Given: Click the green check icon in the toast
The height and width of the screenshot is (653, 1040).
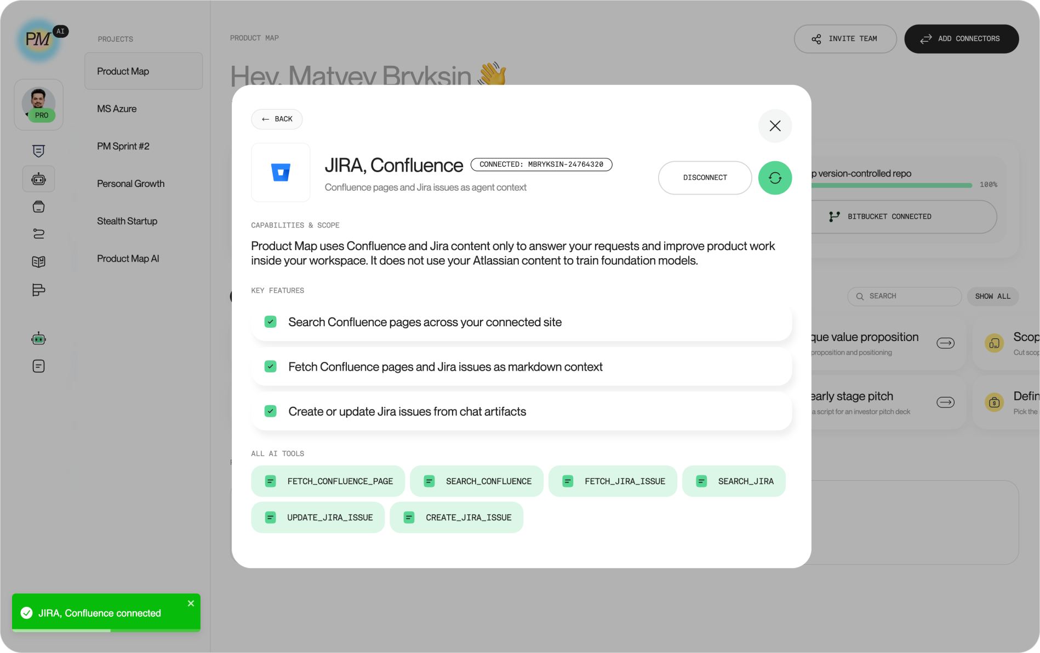Looking at the screenshot, I should pyautogui.click(x=26, y=613).
